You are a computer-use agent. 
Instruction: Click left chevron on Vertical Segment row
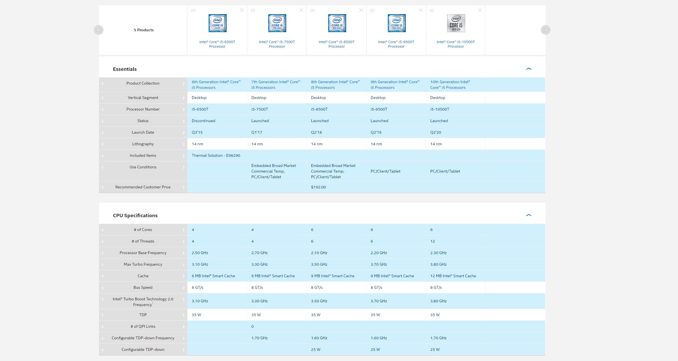103,98
